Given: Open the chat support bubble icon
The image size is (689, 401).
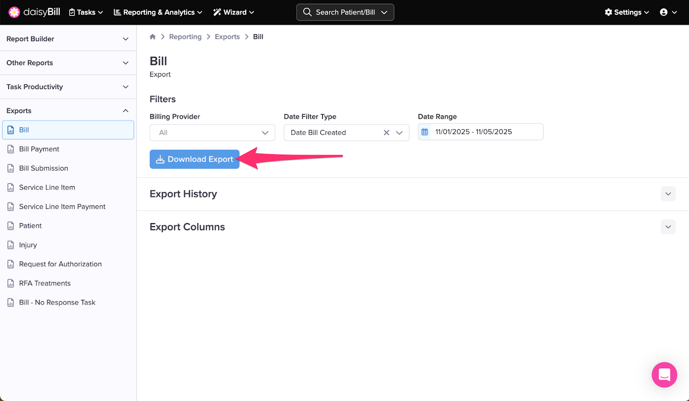Looking at the screenshot, I should coord(664,375).
